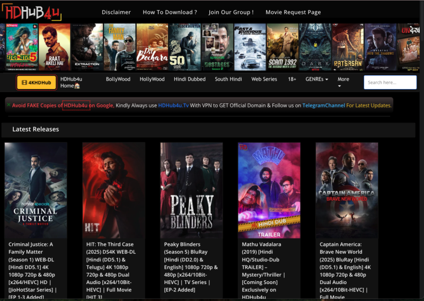The width and height of the screenshot is (424, 301).
Task: Click the Latest Releases heading
Action: pyautogui.click(x=36, y=129)
